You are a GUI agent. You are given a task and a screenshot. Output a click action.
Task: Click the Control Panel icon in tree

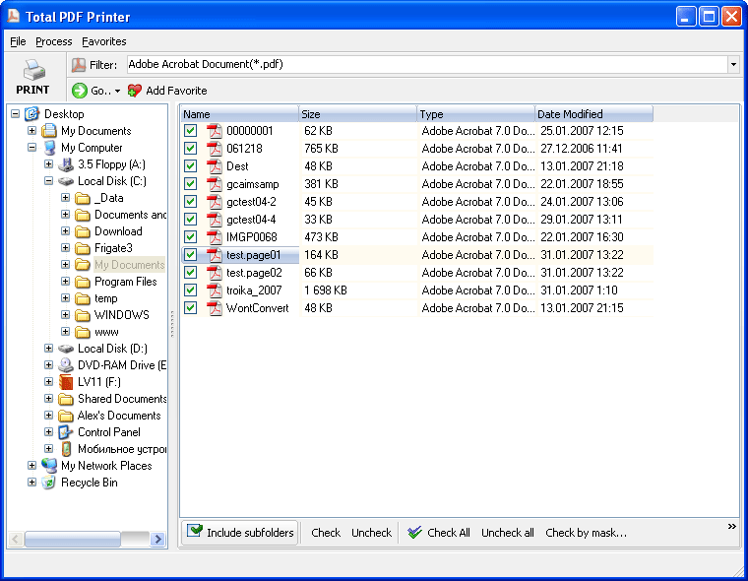[x=66, y=432]
